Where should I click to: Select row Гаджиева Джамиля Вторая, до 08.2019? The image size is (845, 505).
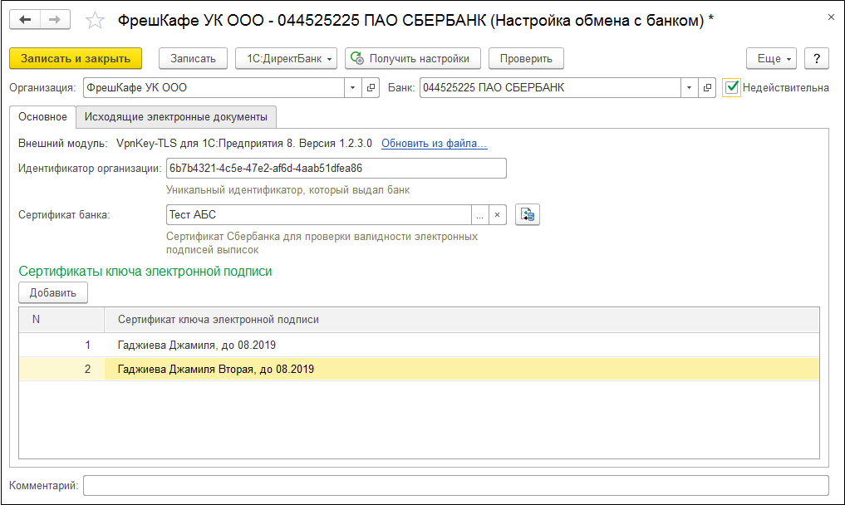pyautogui.click(x=420, y=369)
